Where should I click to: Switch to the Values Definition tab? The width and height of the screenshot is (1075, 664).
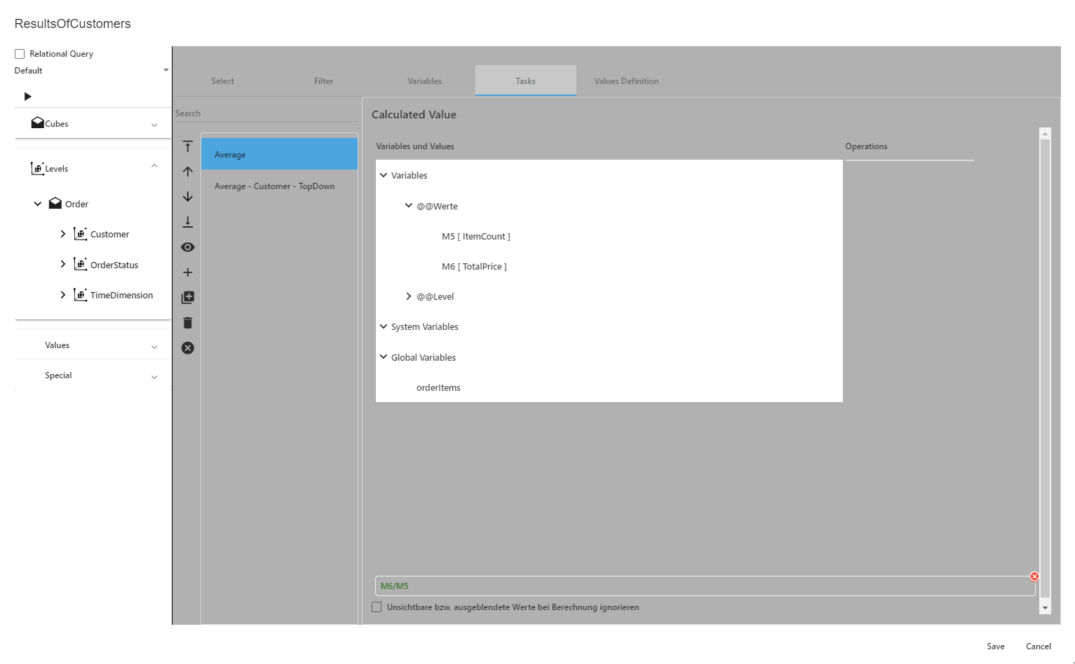point(626,81)
